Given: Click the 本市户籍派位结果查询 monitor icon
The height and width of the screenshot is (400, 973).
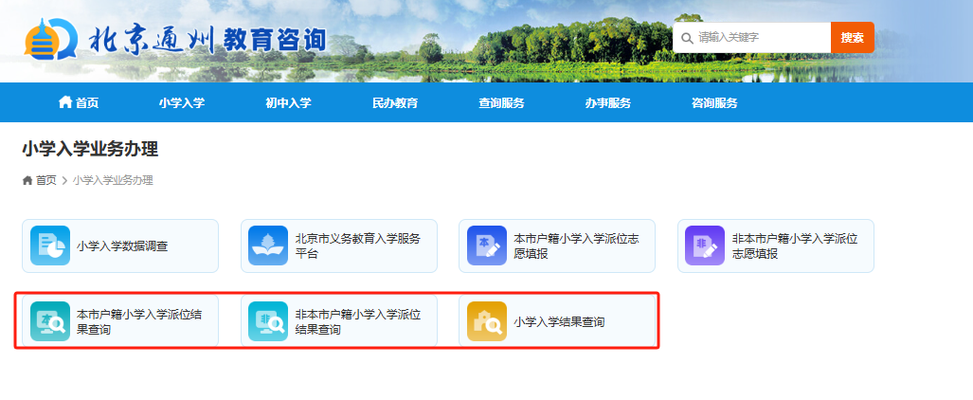Looking at the screenshot, I should pos(50,321).
